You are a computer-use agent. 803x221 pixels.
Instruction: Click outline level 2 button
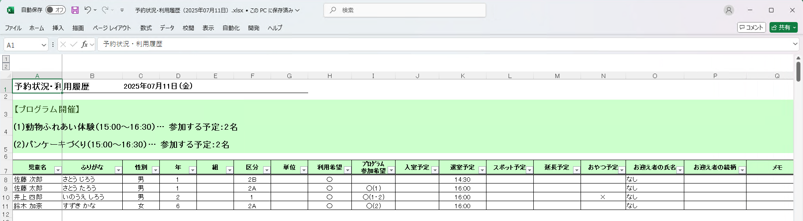click(x=6, y=67)
